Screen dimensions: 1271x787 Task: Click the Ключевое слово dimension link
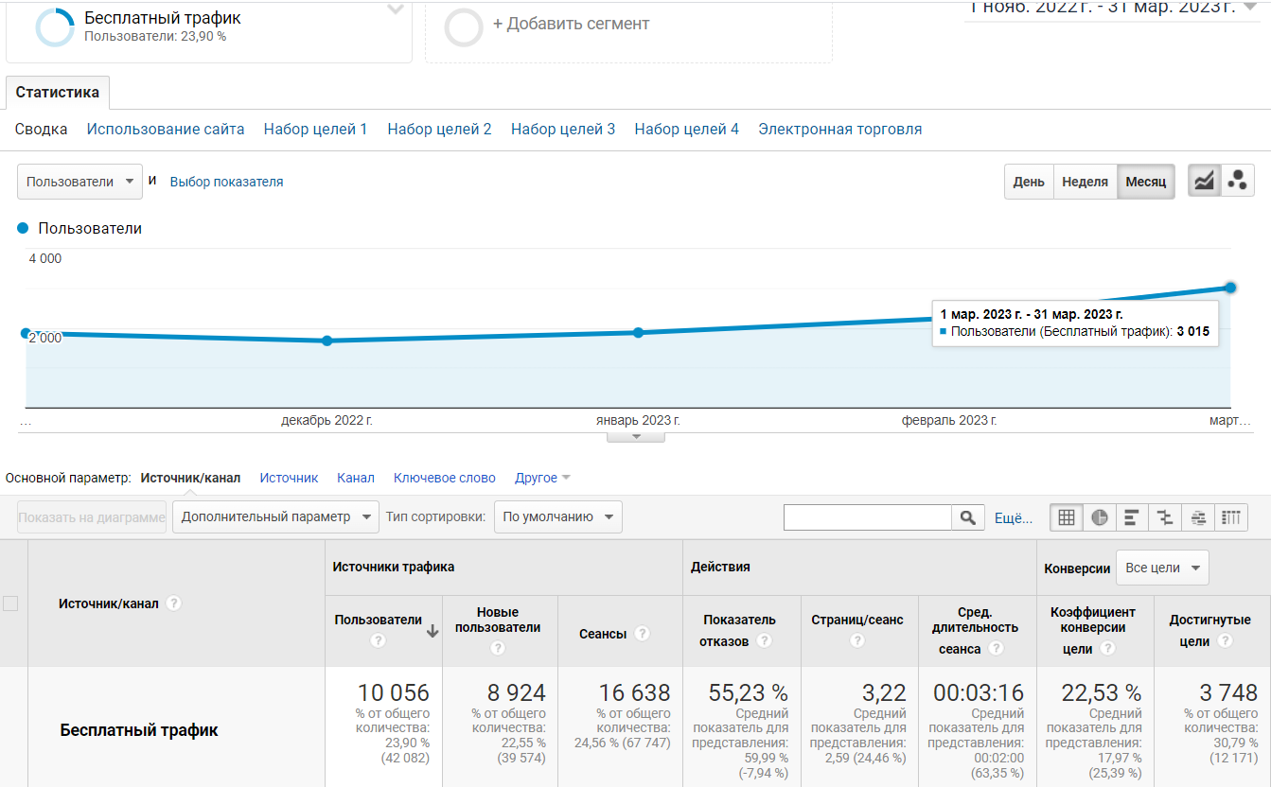tap(444, 478)
